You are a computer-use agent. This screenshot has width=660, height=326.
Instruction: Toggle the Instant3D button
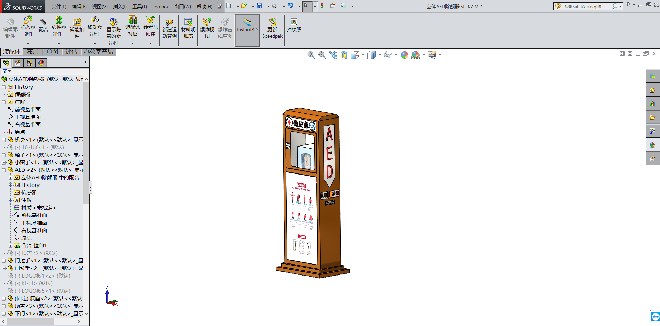coord(247,25)
